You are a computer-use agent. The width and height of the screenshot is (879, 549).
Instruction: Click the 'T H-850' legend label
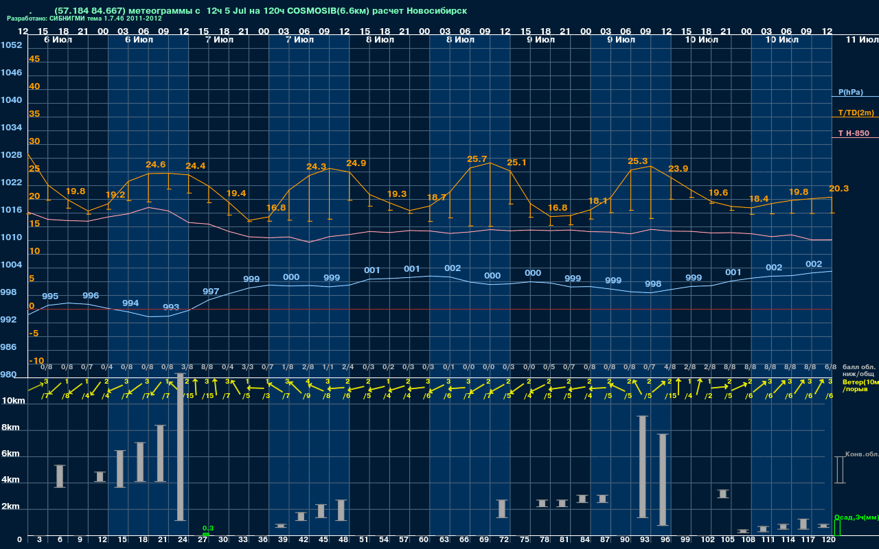tap(854, 133)
